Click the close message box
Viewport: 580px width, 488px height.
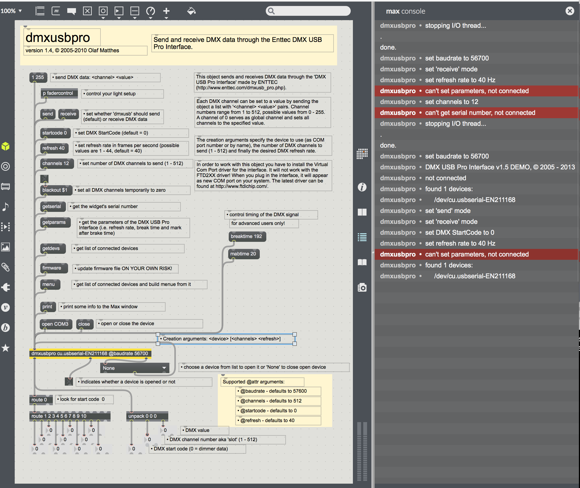[84, 324]
